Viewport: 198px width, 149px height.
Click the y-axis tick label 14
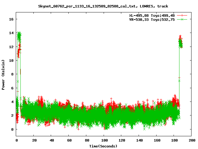(11, 33)
